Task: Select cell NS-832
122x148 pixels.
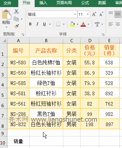Action: (18, 124)
